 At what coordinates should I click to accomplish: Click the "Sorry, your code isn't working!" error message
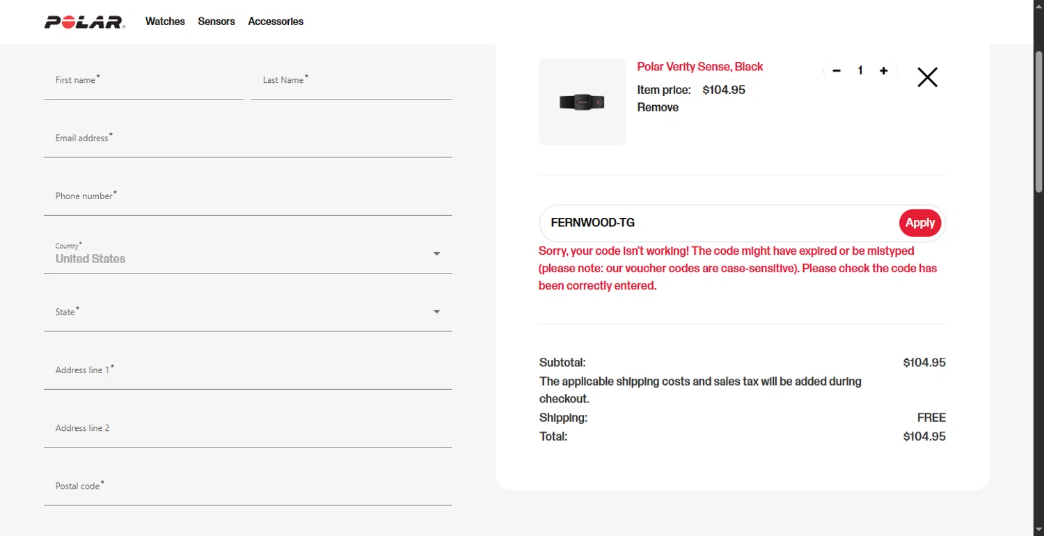(x=738, y=268)
